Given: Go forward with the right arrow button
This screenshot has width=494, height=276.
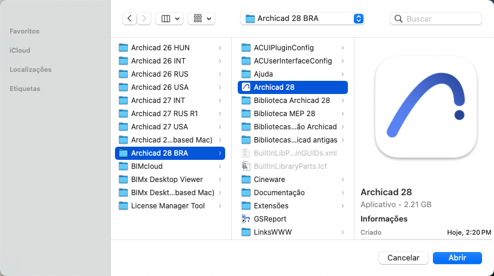Looking at the screenshot, I should point(144,19).
